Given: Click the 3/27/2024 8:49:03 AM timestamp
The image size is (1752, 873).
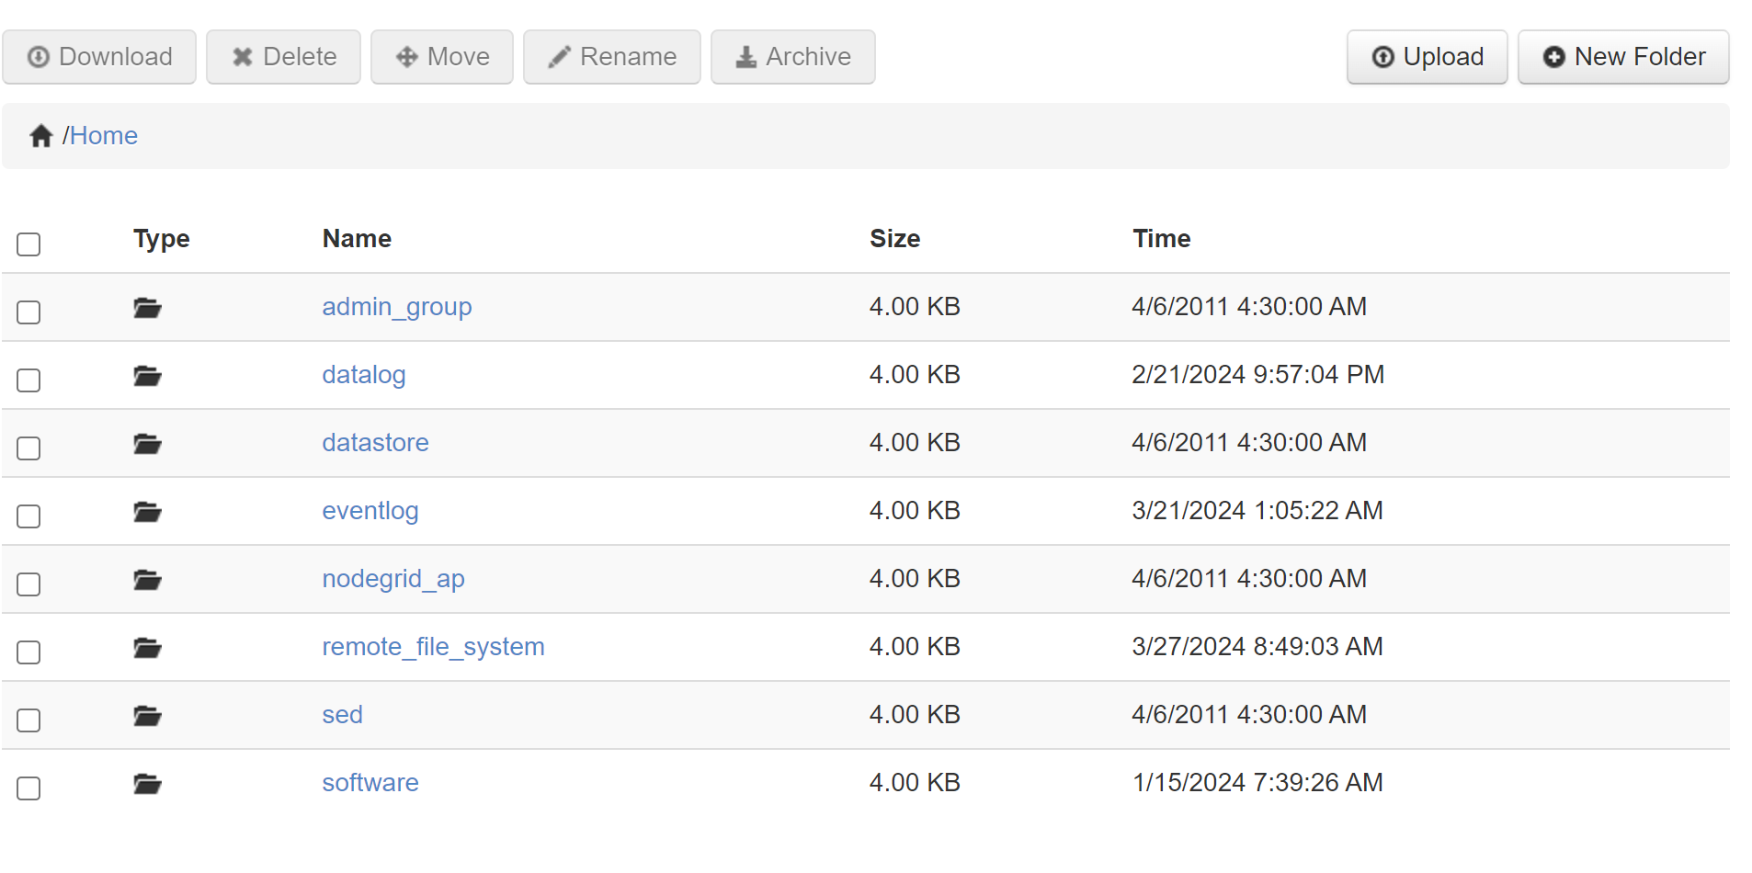Looking at the screenshot, I should click(1257, 647).
